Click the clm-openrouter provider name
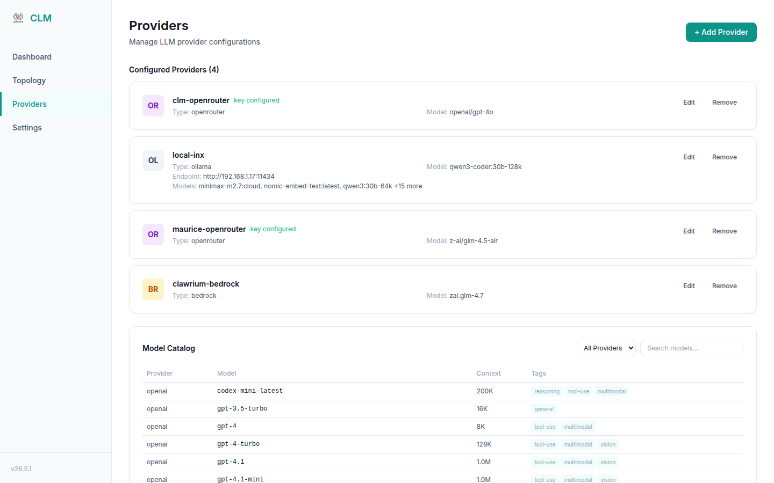Image resolution: width=774 pixels, height=483 pixels. coord(201,100)
